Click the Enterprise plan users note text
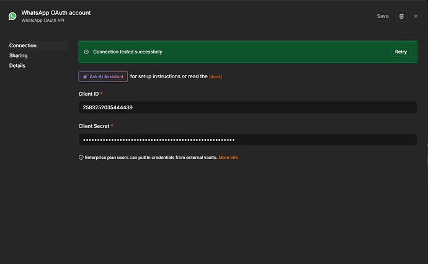 pos(151,157)
